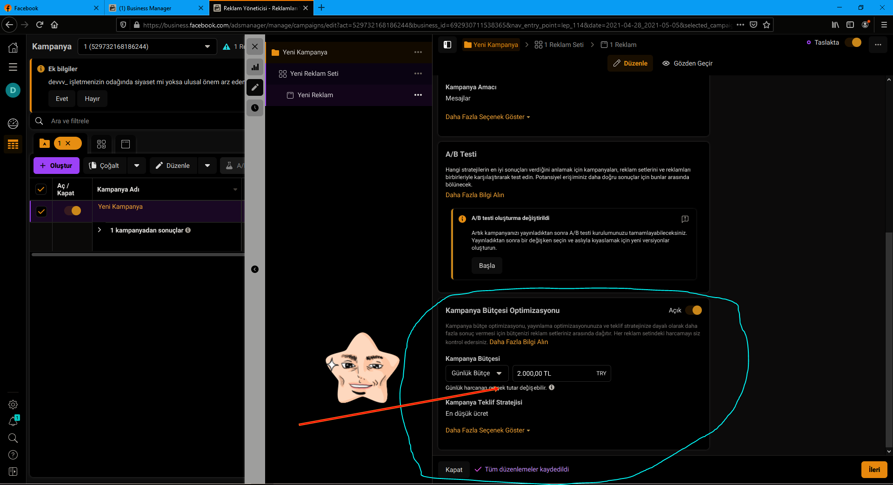Open more options for Yeni Reklam
The image size is (893, 485).
pos(418,95)
